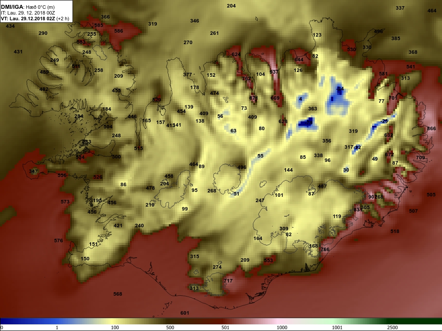442x331 pixels.
Task: Click the map value '346'
Action: coord(194,21)
